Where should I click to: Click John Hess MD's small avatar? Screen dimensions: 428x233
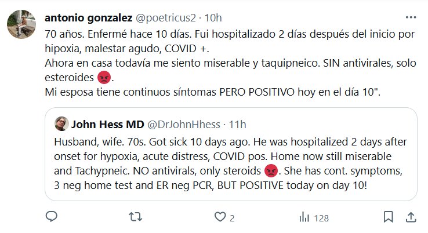(61, 124)
